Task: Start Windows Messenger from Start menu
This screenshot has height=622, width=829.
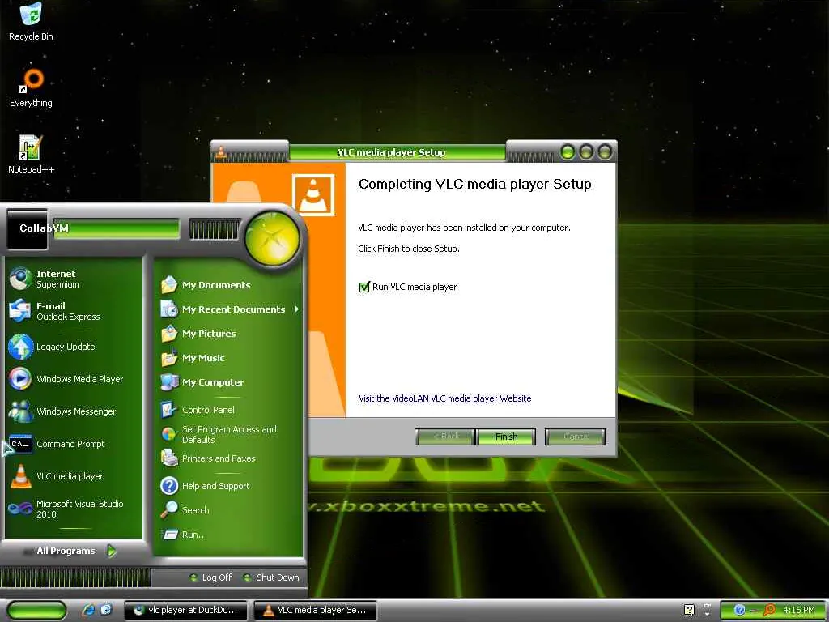Action: click(62, 411)
